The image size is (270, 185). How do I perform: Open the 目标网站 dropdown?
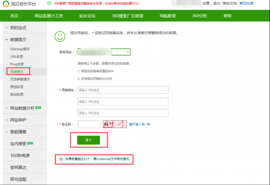point(103,52)
